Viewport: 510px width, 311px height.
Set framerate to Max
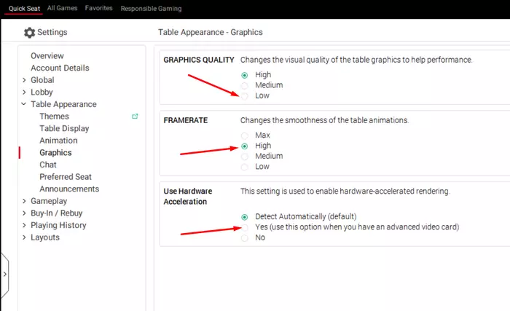(x=245, y=135)
